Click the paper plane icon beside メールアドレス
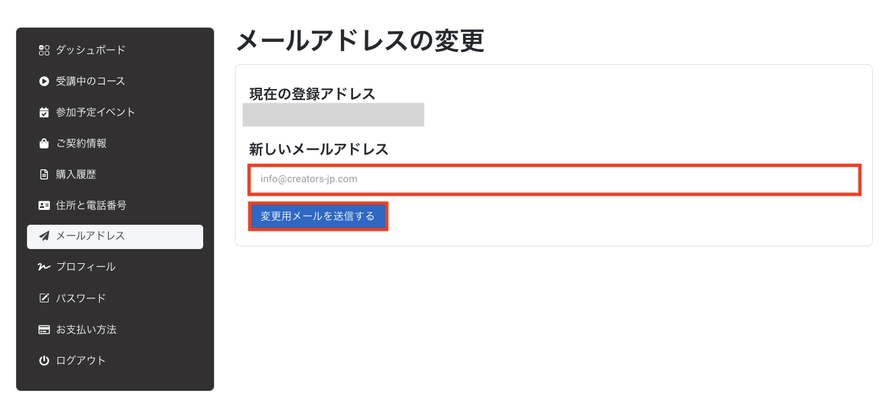Image resolution: width=891 pixels, height=409 pixels. click(44, 236)
